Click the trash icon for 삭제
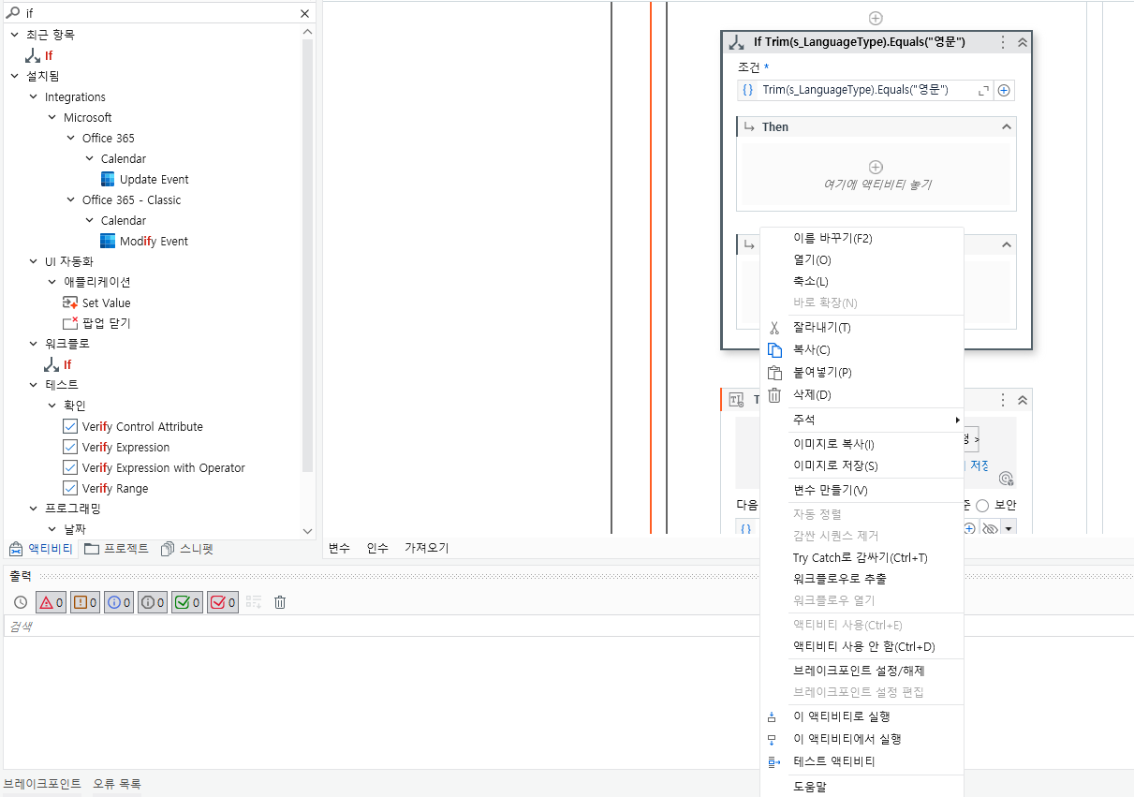 (774, 395)
